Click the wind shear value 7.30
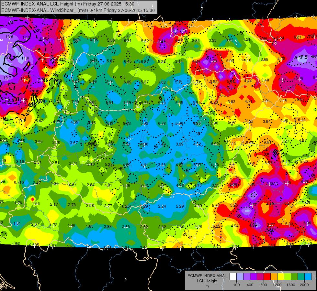 [x=75, y=102]
